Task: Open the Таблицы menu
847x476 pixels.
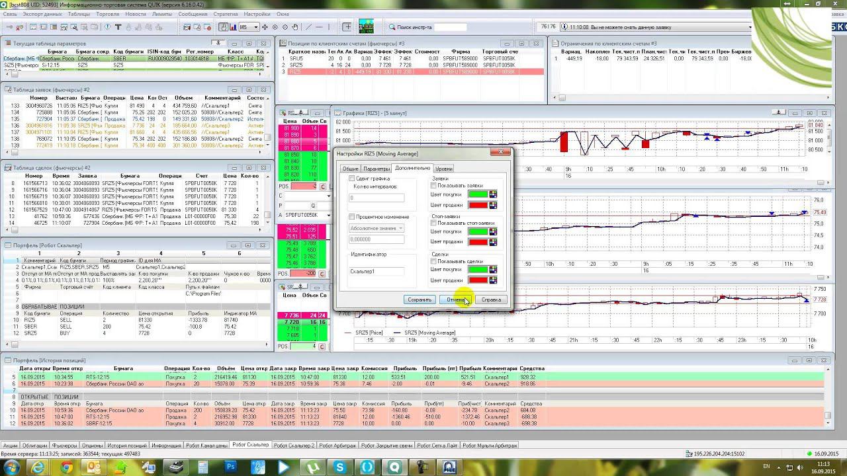Action: coord(79,13)
